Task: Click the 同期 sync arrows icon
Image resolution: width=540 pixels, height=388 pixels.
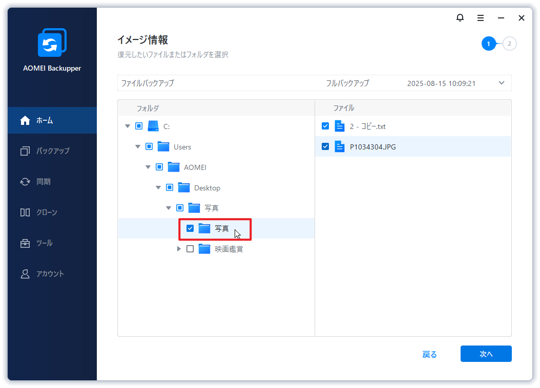Action: click(25, 182)
